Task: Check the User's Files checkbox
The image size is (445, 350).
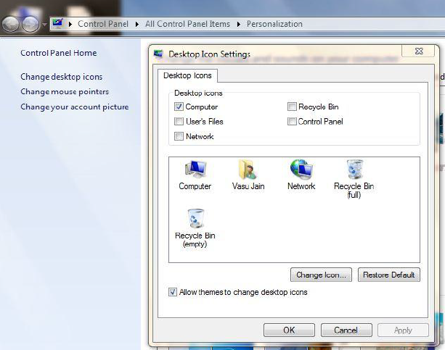Action: coord(179,121)
